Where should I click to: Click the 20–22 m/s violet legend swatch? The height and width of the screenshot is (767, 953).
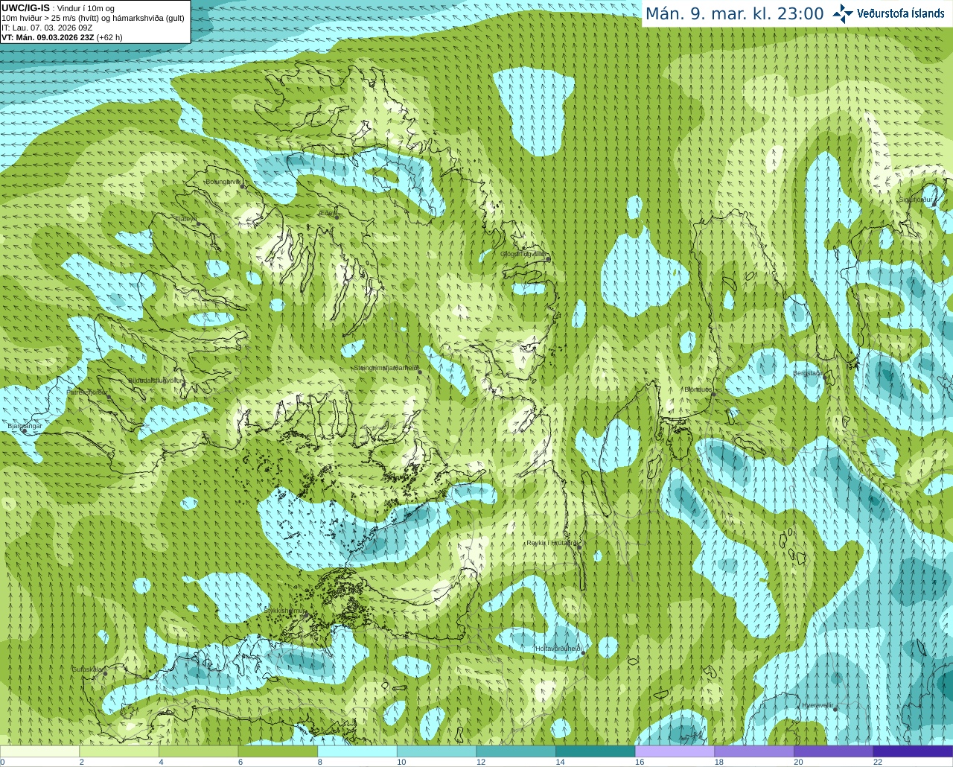[x=834, y=751]
